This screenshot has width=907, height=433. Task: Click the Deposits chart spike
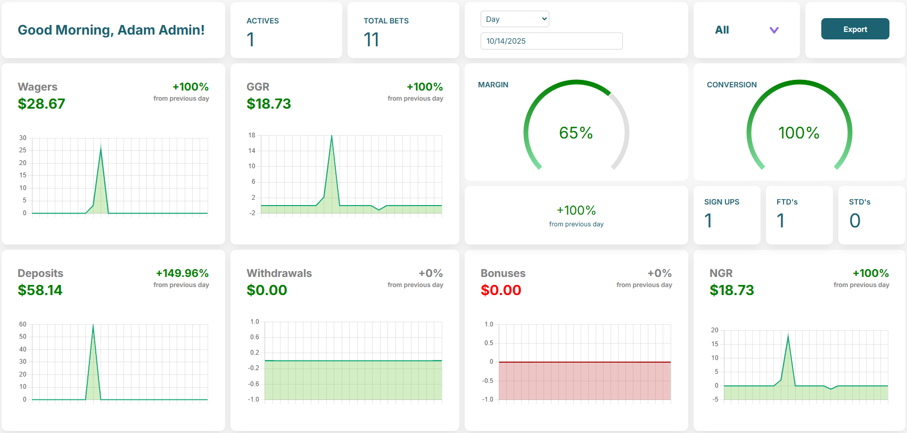point(93,327)
